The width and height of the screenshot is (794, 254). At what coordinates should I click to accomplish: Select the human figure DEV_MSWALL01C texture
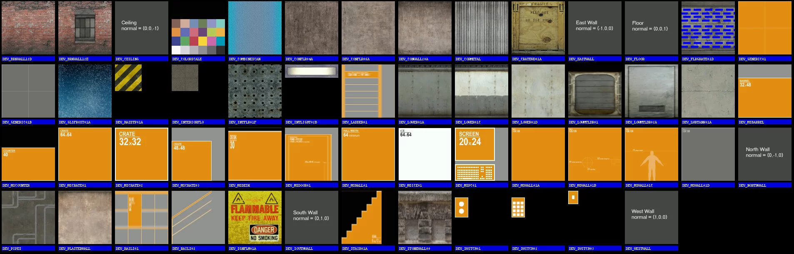coord(652,154)
